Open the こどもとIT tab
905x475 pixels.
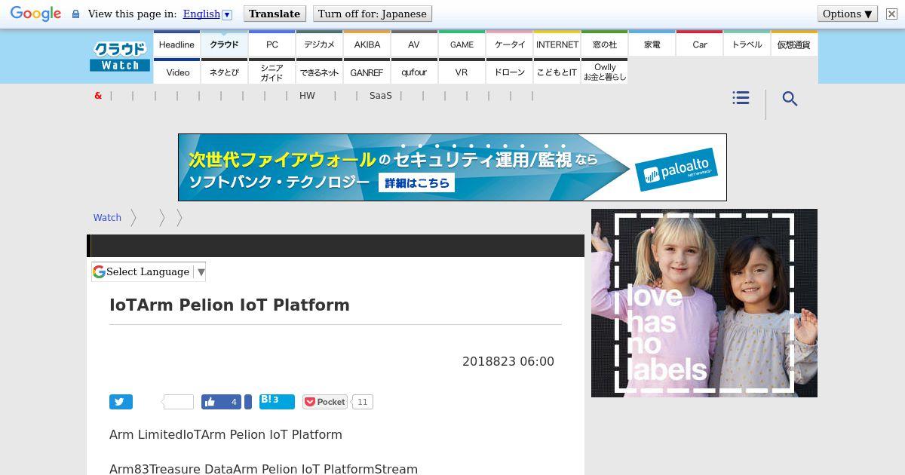[557, 72]
